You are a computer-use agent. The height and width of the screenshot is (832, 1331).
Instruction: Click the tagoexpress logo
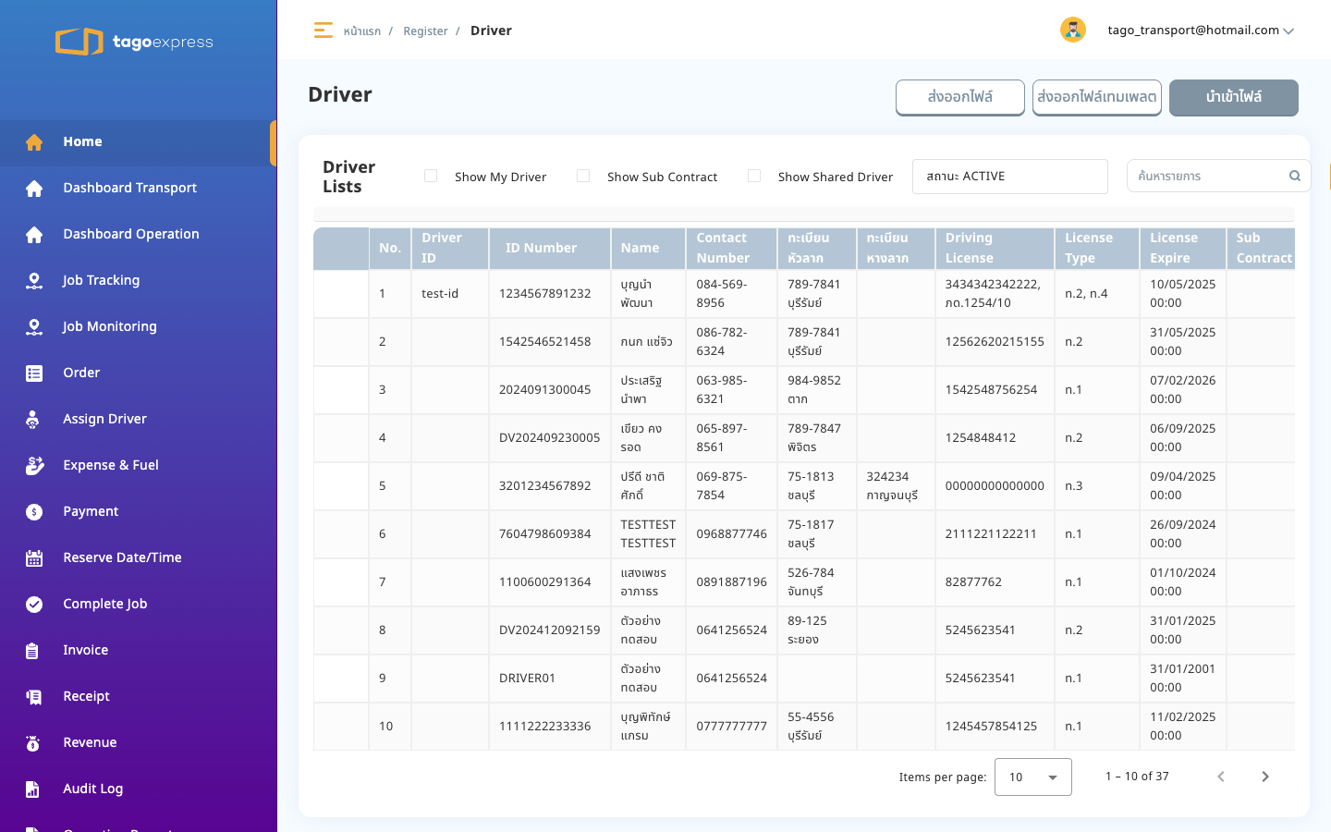[x=134, y=42]
